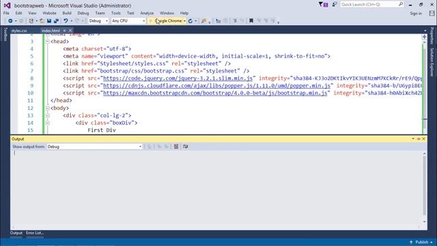Click the Quick Launch magnifier icon
The image size is (437, 246).
point(401,4)
